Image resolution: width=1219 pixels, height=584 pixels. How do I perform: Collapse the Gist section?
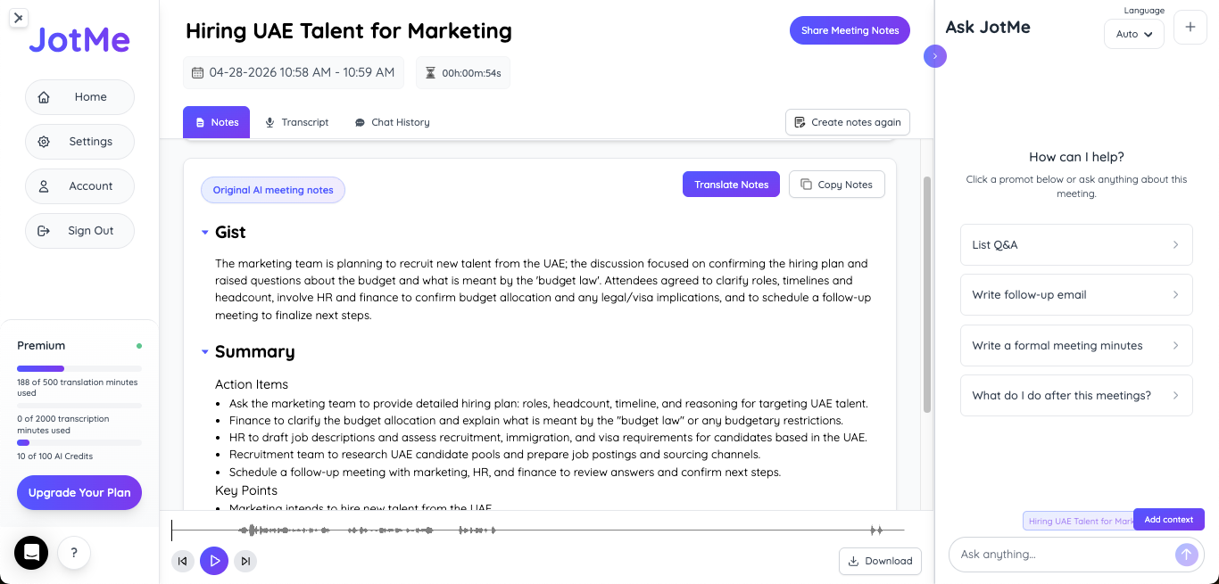click(x=205, y=233)
